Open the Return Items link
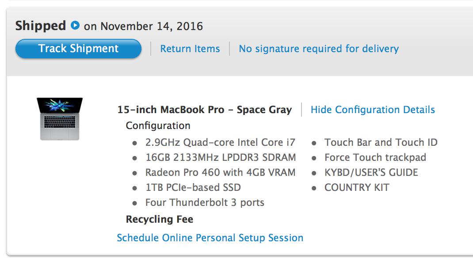 coord(190,49)
